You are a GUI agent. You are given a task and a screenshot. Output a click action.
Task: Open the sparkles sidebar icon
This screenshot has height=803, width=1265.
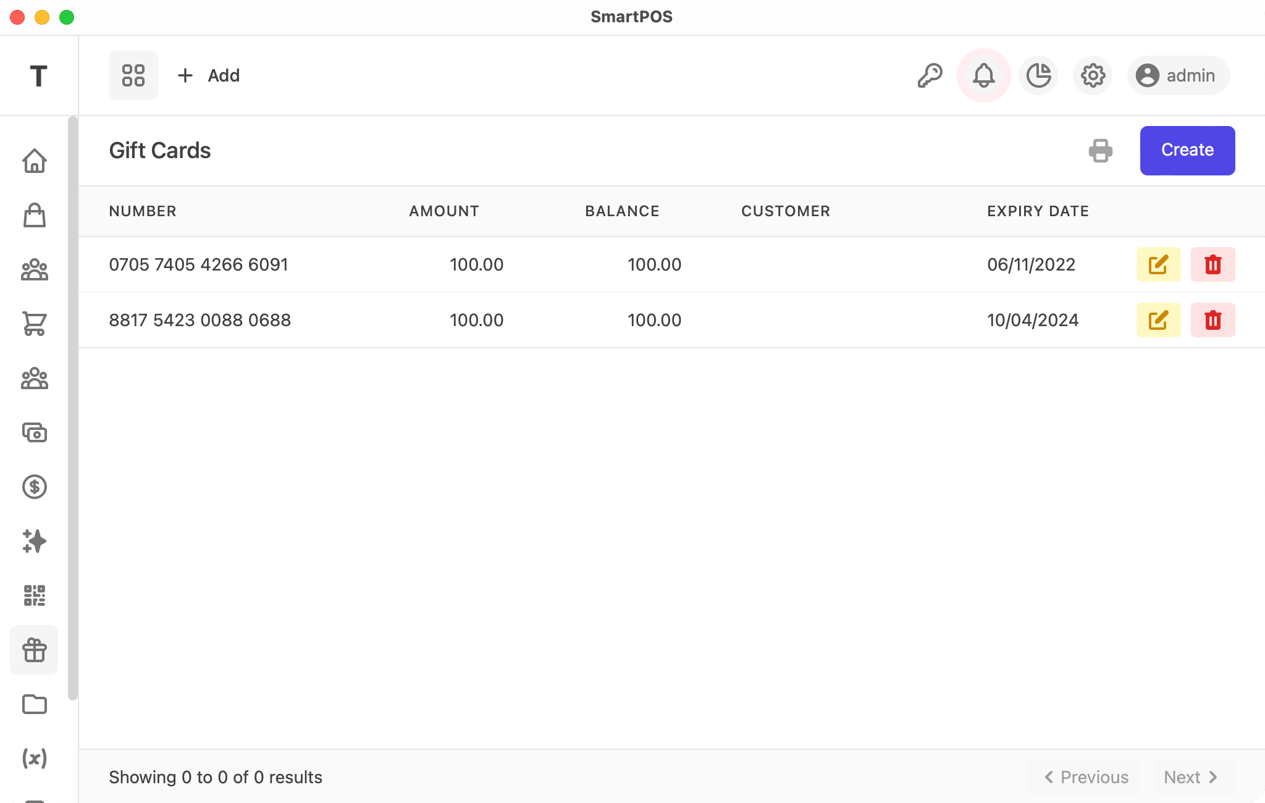35,541
